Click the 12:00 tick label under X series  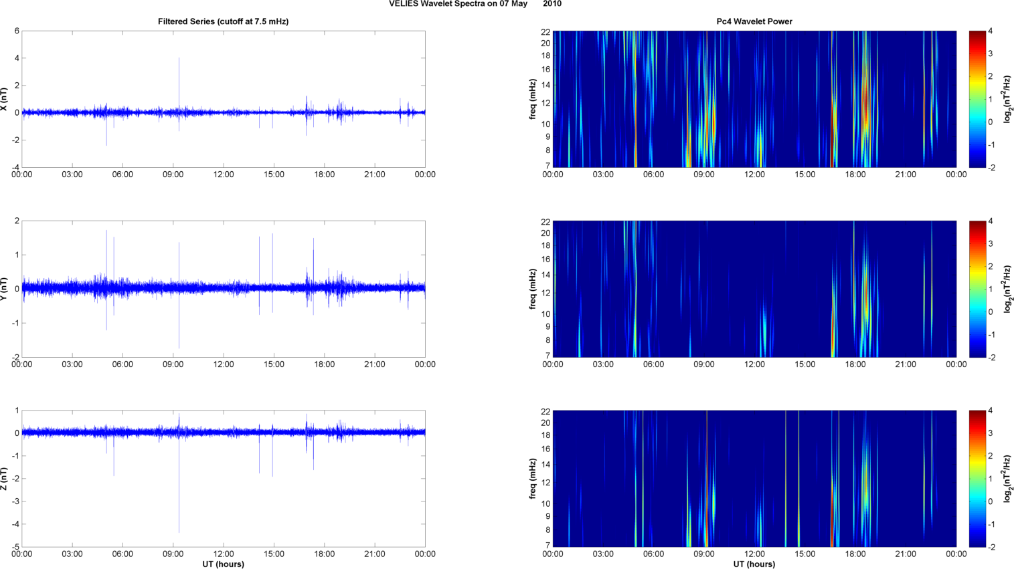coord(223,175)
